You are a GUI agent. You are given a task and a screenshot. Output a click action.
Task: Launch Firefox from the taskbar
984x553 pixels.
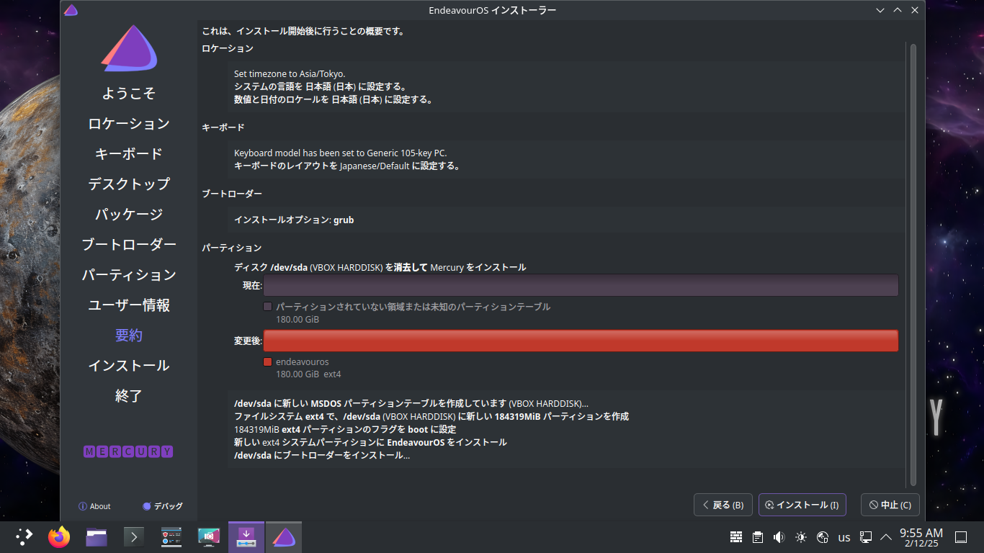click(x=59, y=536)
